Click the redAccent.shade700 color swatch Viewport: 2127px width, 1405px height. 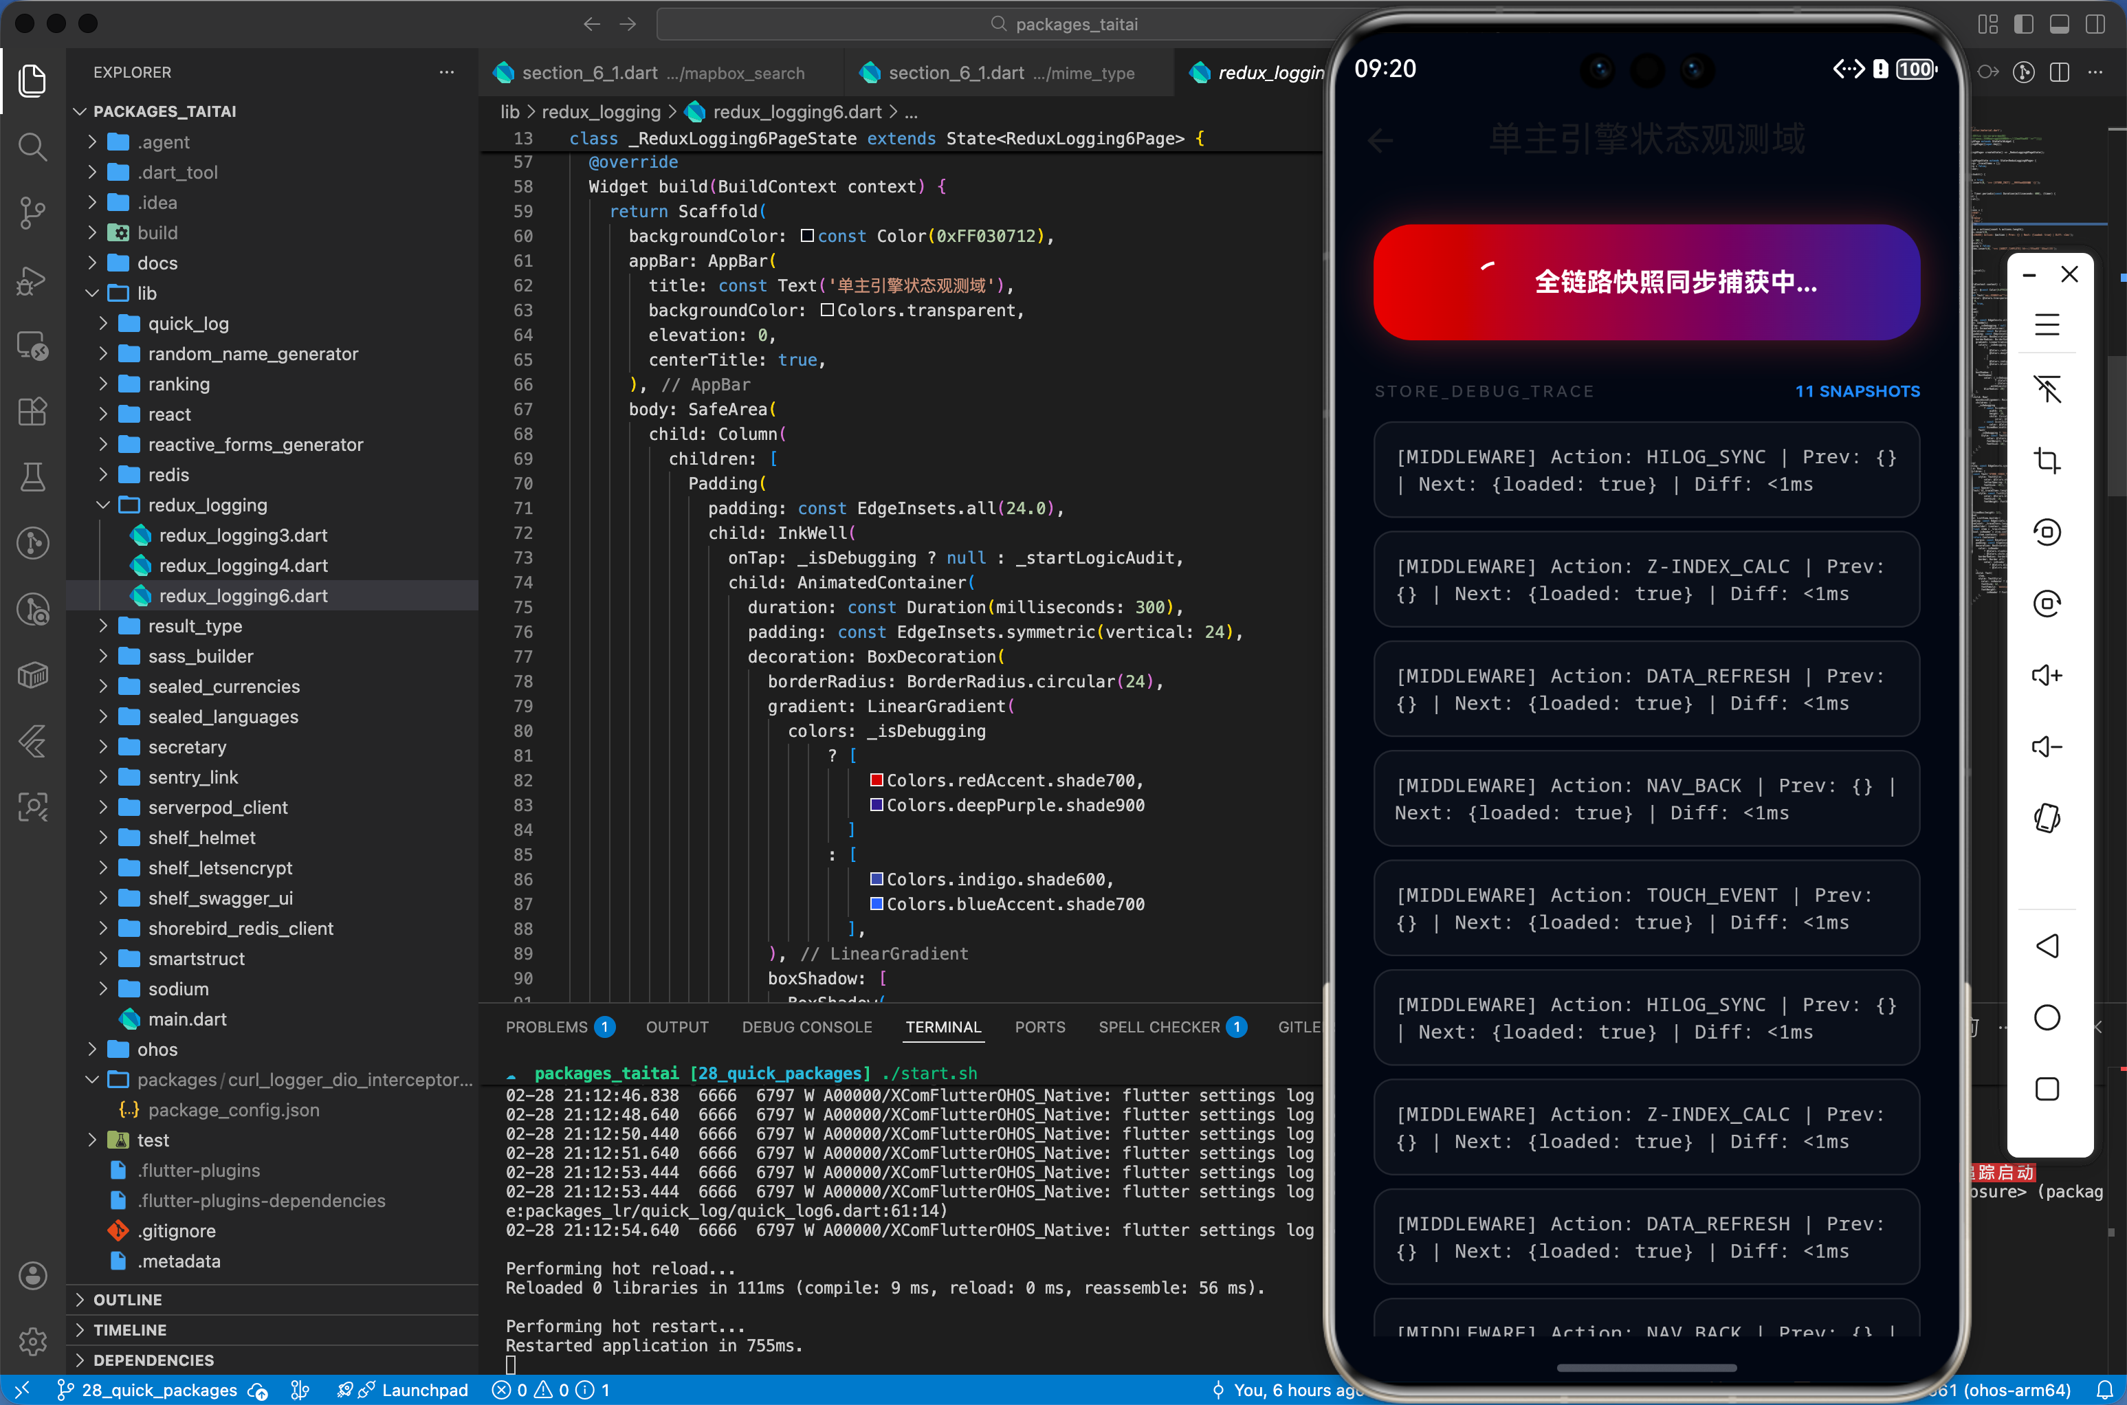(877, 779)
